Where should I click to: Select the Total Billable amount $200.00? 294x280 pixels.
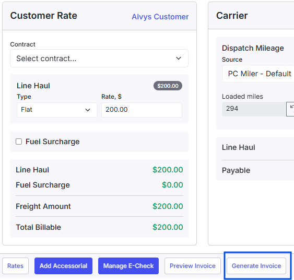point(168,227)
